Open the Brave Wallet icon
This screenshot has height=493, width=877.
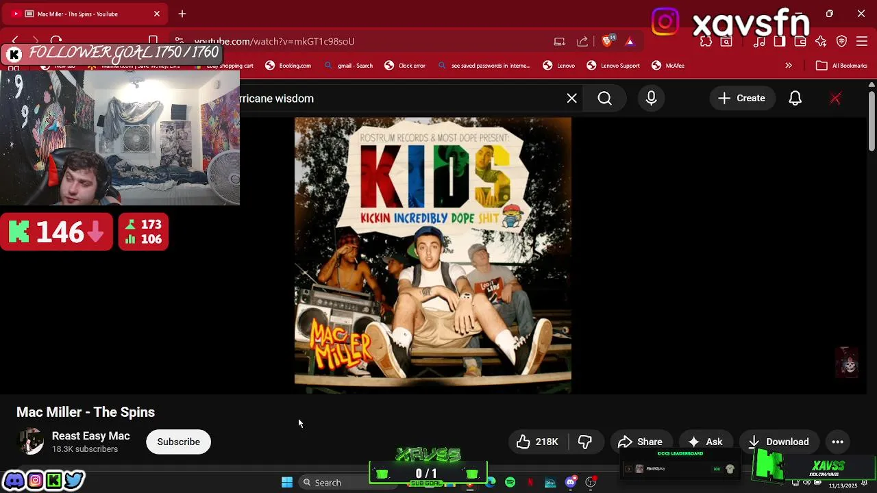click(x=800, y=42)
